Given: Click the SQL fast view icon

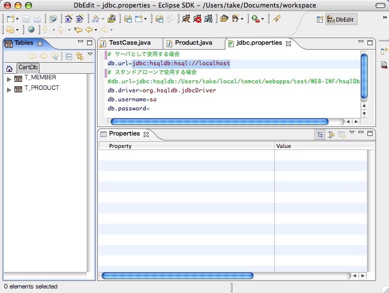Looking at the screenshot, I should click(x=383, y=65).
